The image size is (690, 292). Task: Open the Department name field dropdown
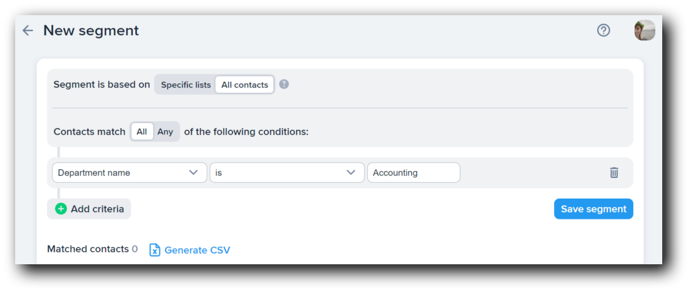[120, 173]
